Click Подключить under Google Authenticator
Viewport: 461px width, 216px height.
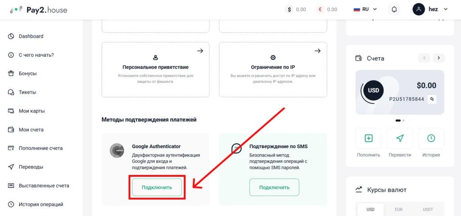click(x=157, y=187)
